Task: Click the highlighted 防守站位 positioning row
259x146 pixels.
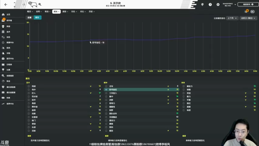Action: [x=141, y=90]
